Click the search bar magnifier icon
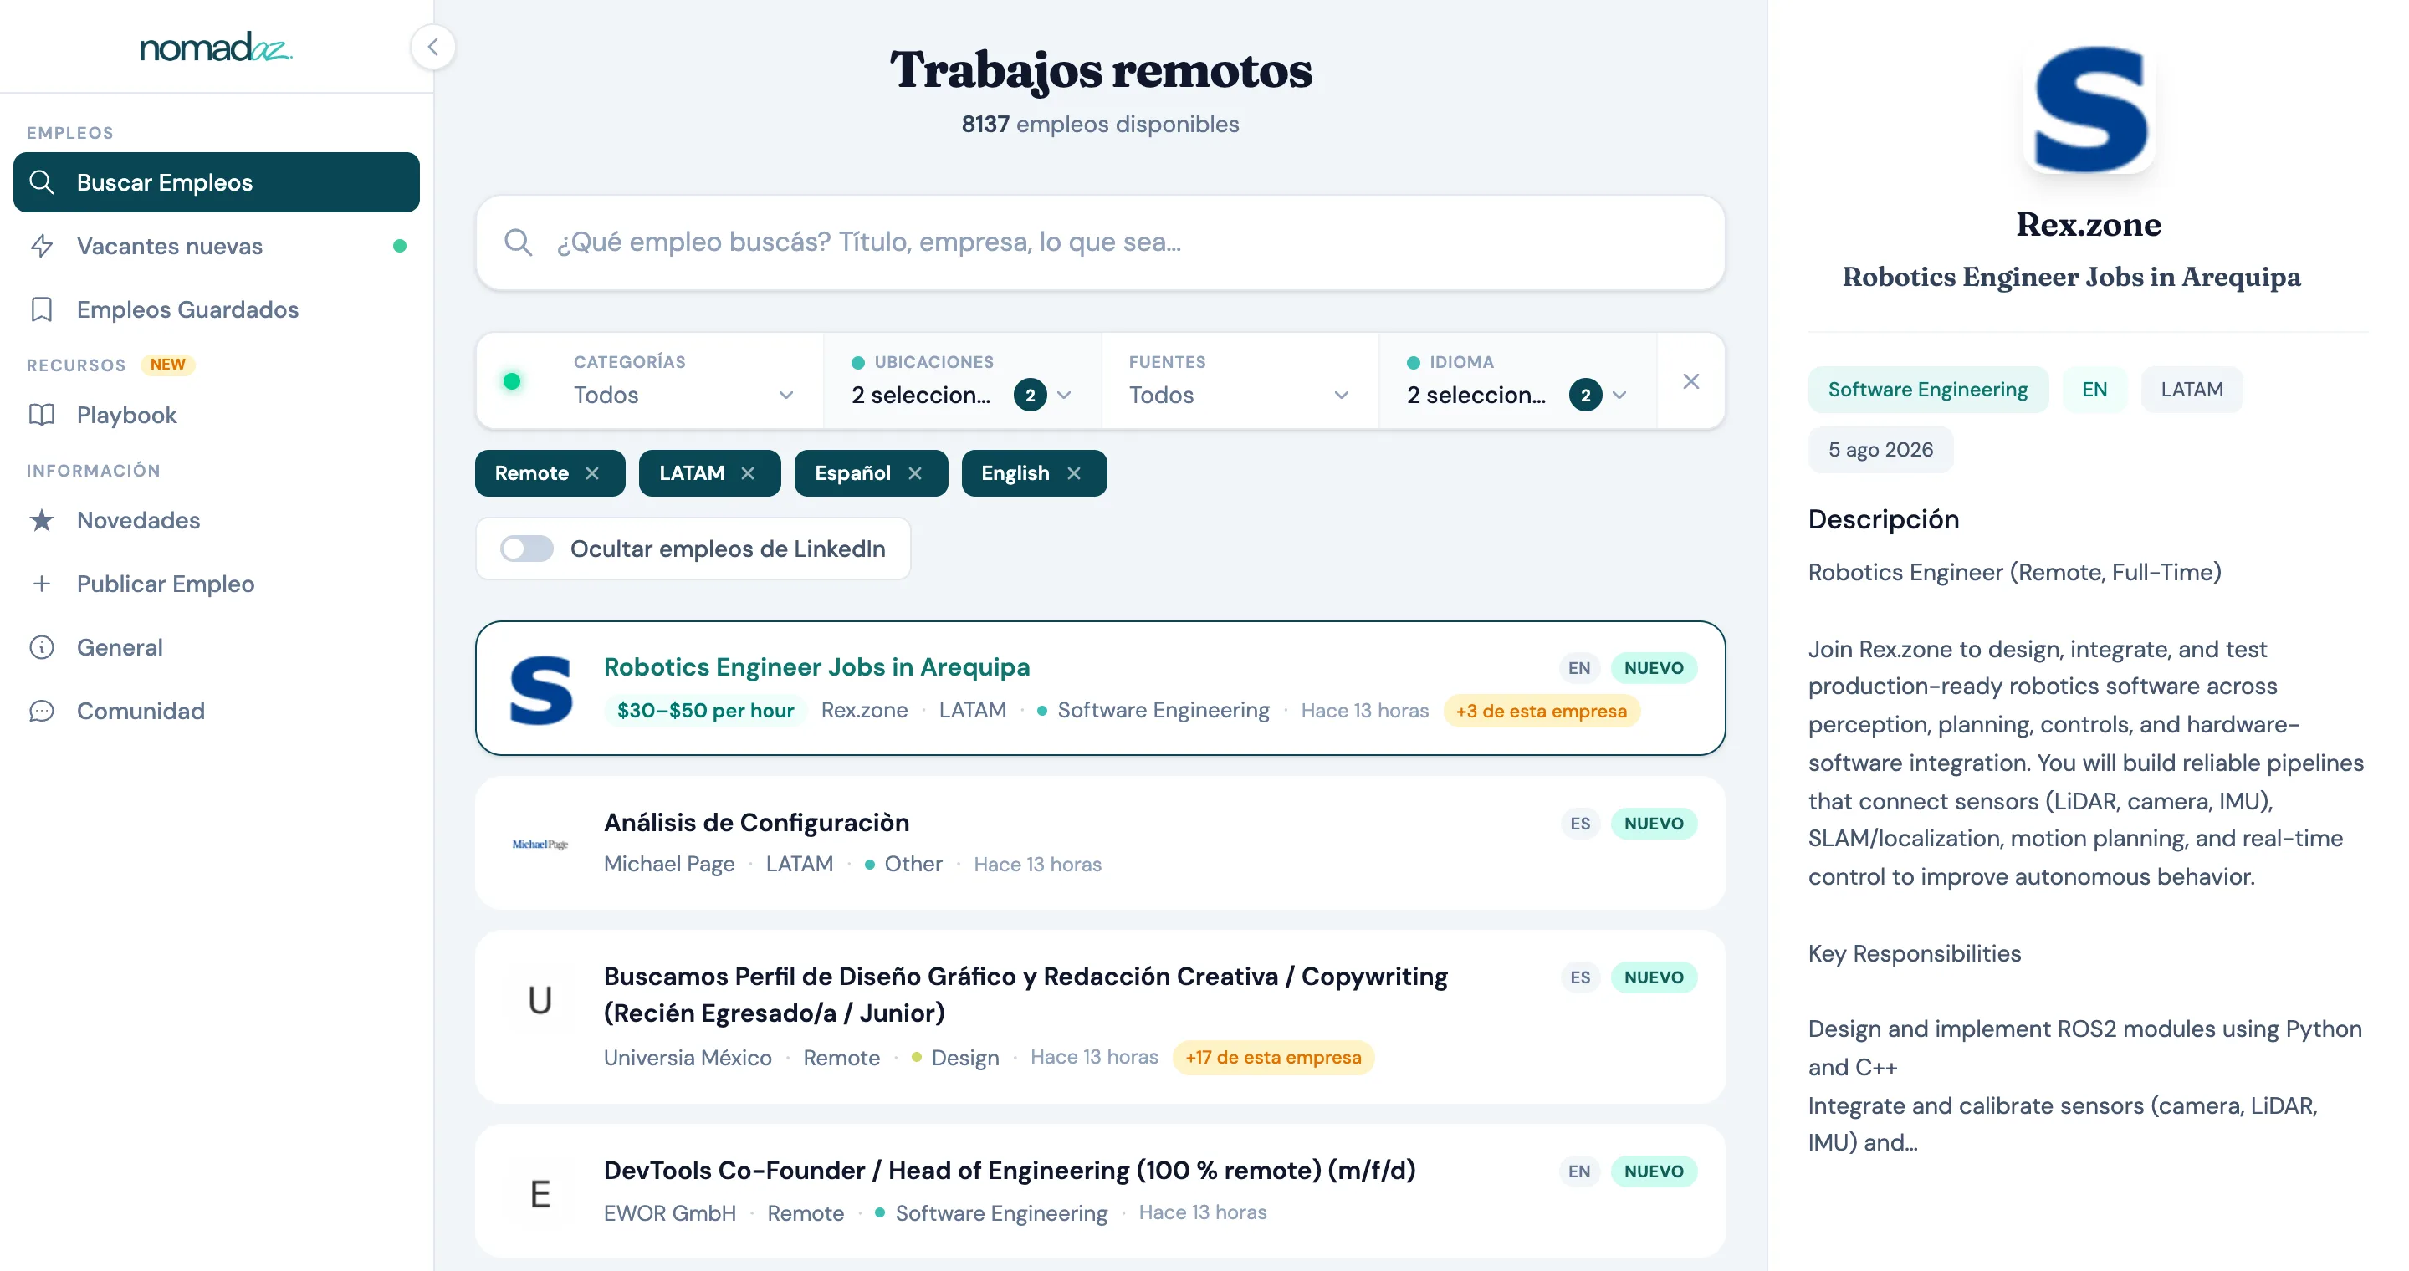Viewport: 2409px width, 1271px height. [518, 242]
